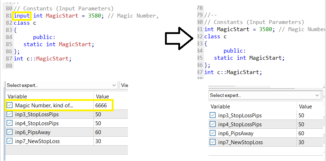Toggle inp6_PipsAway checkbox in the left table
The height and width of the screenshot is (161, 326).
10,132
